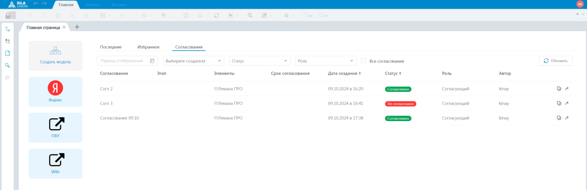Sort by Дата создания column

point(344,73)
